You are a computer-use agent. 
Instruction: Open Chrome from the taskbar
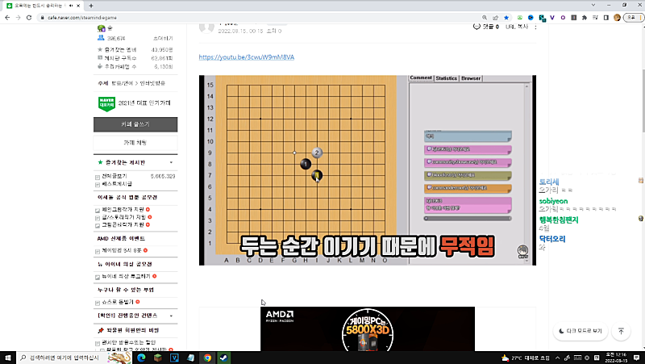click(x=207, y=358)
